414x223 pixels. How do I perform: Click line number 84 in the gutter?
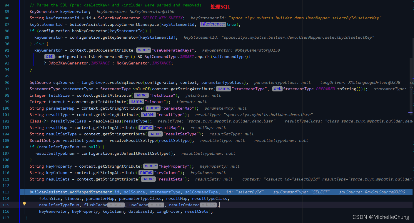coord(7,5)
